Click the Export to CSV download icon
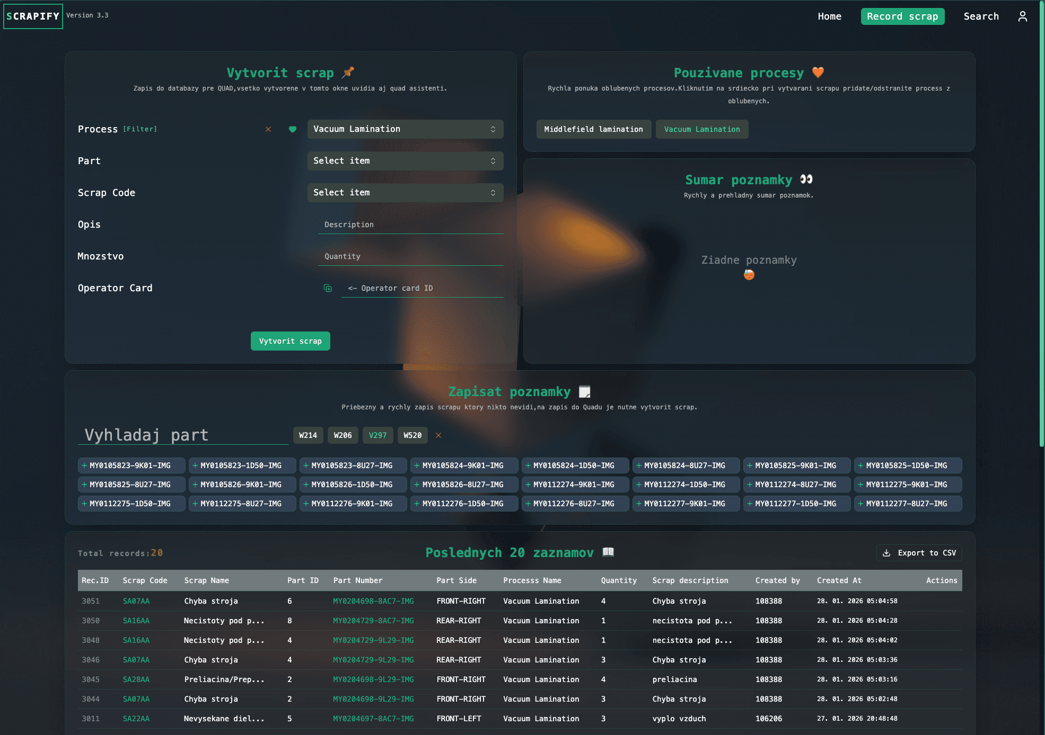 (x=886, y=553)
